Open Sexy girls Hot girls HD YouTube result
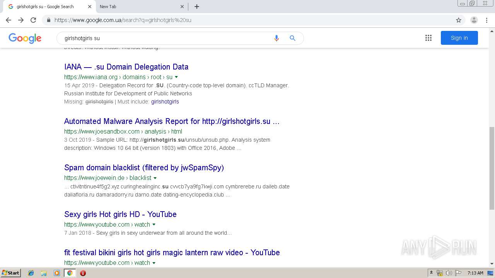Viewport: 495px width, 278px height. tap(120, 214)
